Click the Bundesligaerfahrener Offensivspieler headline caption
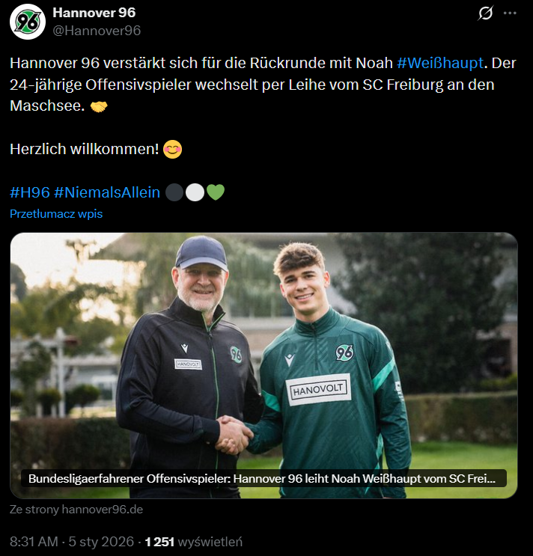Image resolution: width=533 pixels, height=556 pixels. coord(266,479)
